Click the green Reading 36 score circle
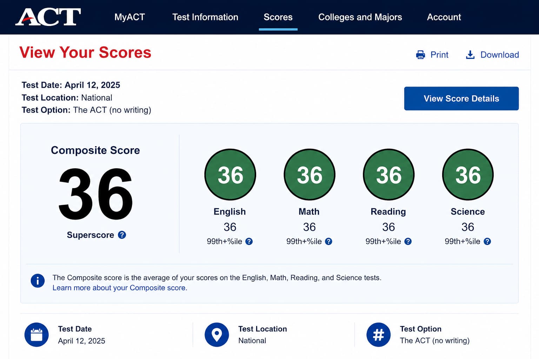The width and height of the screenshot is (539, 359). coord(389,175)
